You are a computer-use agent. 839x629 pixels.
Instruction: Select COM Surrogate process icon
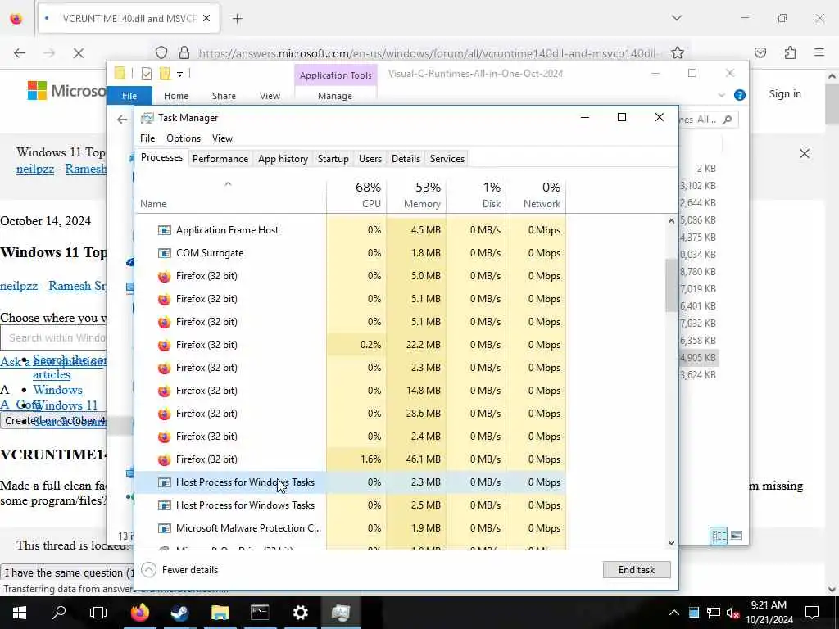164,253
